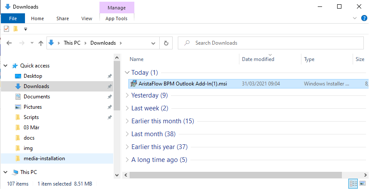This screenshot has width=369, height=189.
Task: Open the Scripts folder
Action: (31, 117)
